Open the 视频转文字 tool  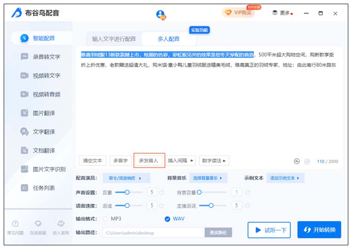click(46, 76)
